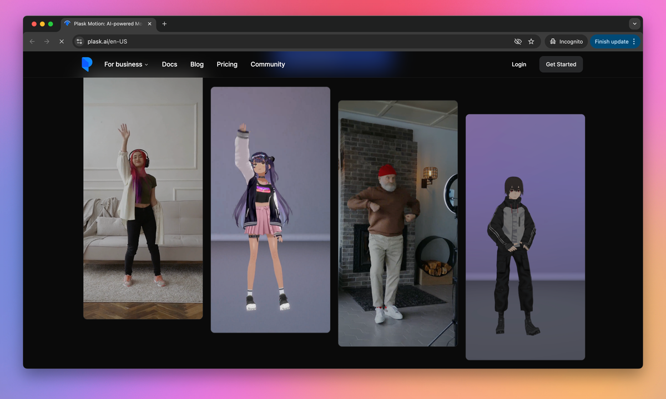666x399 pixels.
Task: Click the Finish update button
Action: [x=611, y=42]
